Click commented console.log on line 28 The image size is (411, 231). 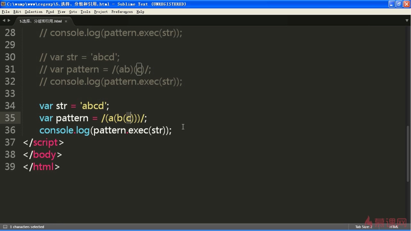[x=75, y=33]
